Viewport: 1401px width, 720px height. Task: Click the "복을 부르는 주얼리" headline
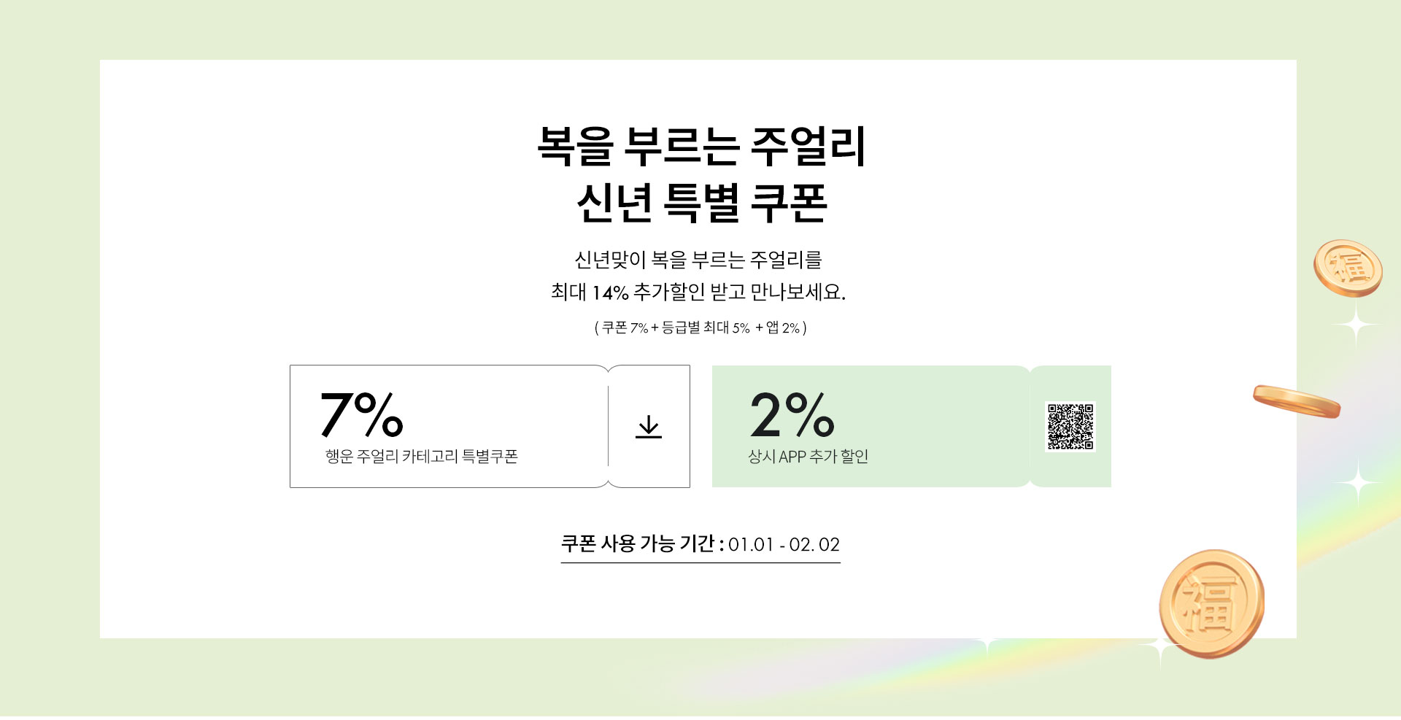click(700, 147)
